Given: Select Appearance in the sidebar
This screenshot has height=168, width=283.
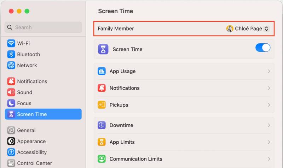Looking at the screenshot, I should click(x=43, y=141).
